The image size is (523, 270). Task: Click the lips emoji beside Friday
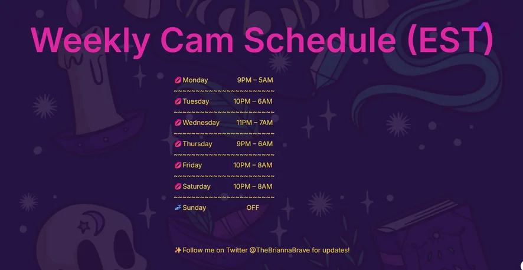[178, 165]
